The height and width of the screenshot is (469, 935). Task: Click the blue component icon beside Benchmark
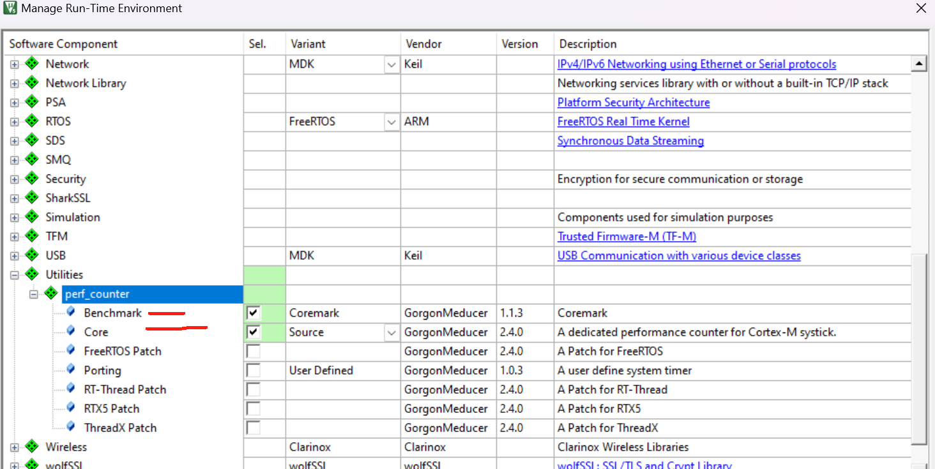pyautogui.click(x=72, y=312)
